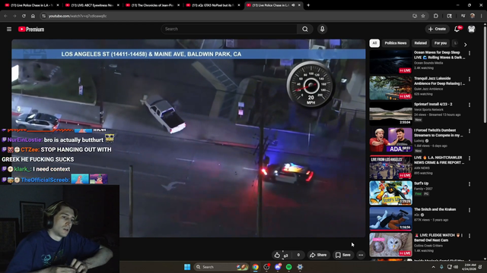The image size is (487, 273).
Task: Switch to Chronicles of Jean-Paul tab
Action: [x=152, y=5]
